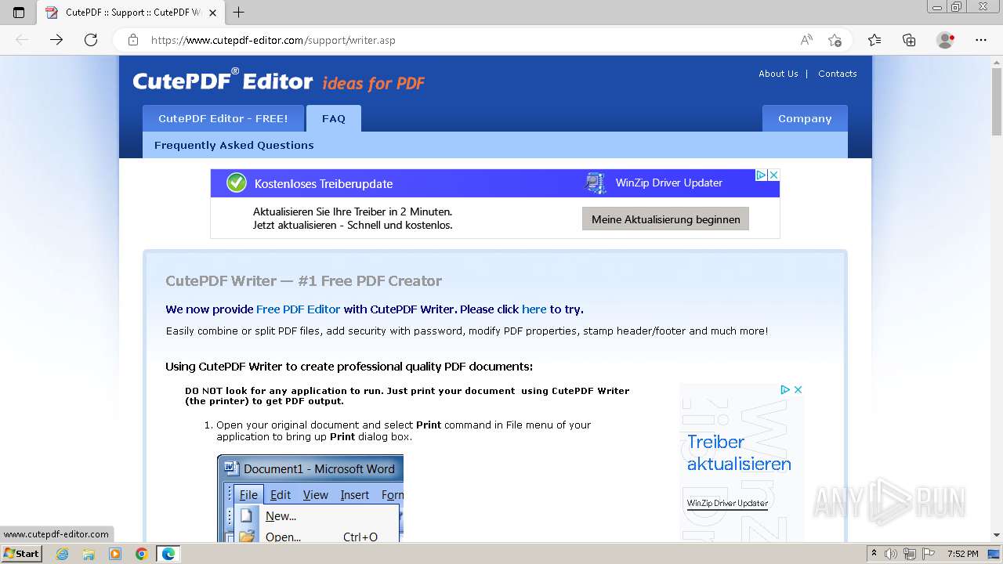The height and width of the screenshot is (564, 1003).
Task: Click the Treiber aktualisieren side ad text
Action: click(739, 453)
